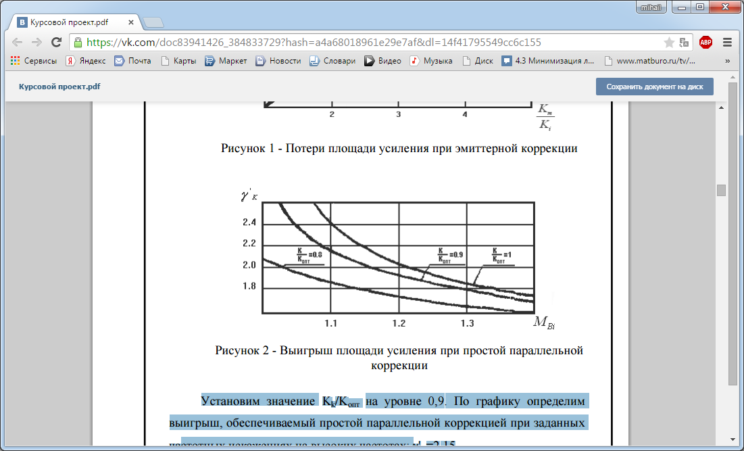Click the K/Kопт=0.9 curve label
This screenshot has width=744, height=451.
point(450,256)
